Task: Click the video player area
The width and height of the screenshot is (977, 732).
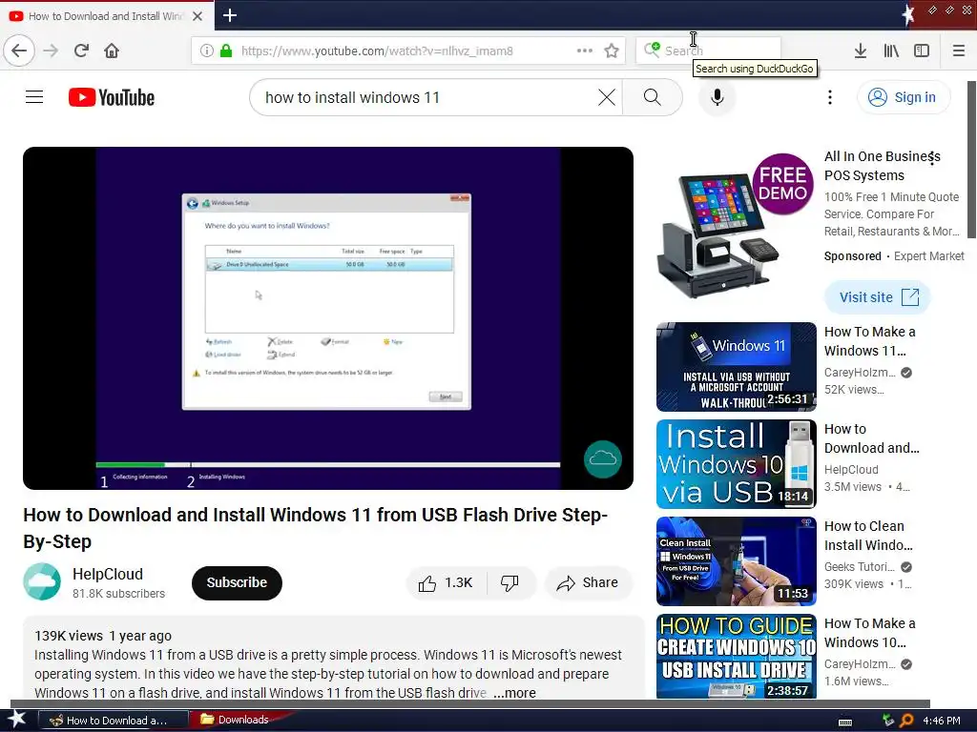Action: [x=328, y=318]
